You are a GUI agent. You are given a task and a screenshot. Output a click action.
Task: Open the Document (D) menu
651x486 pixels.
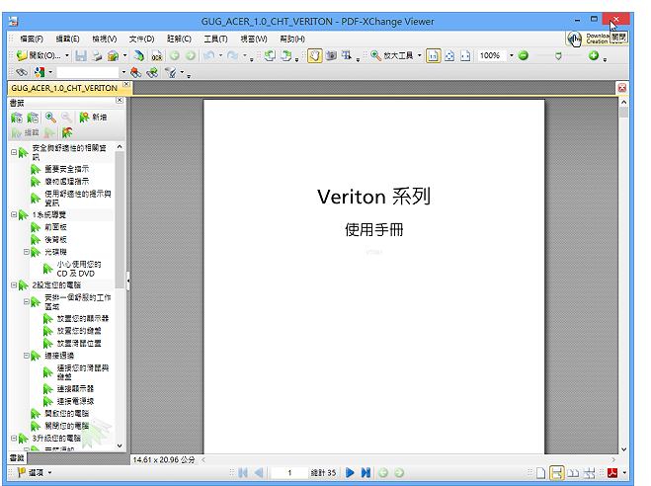tap(141, 39)
